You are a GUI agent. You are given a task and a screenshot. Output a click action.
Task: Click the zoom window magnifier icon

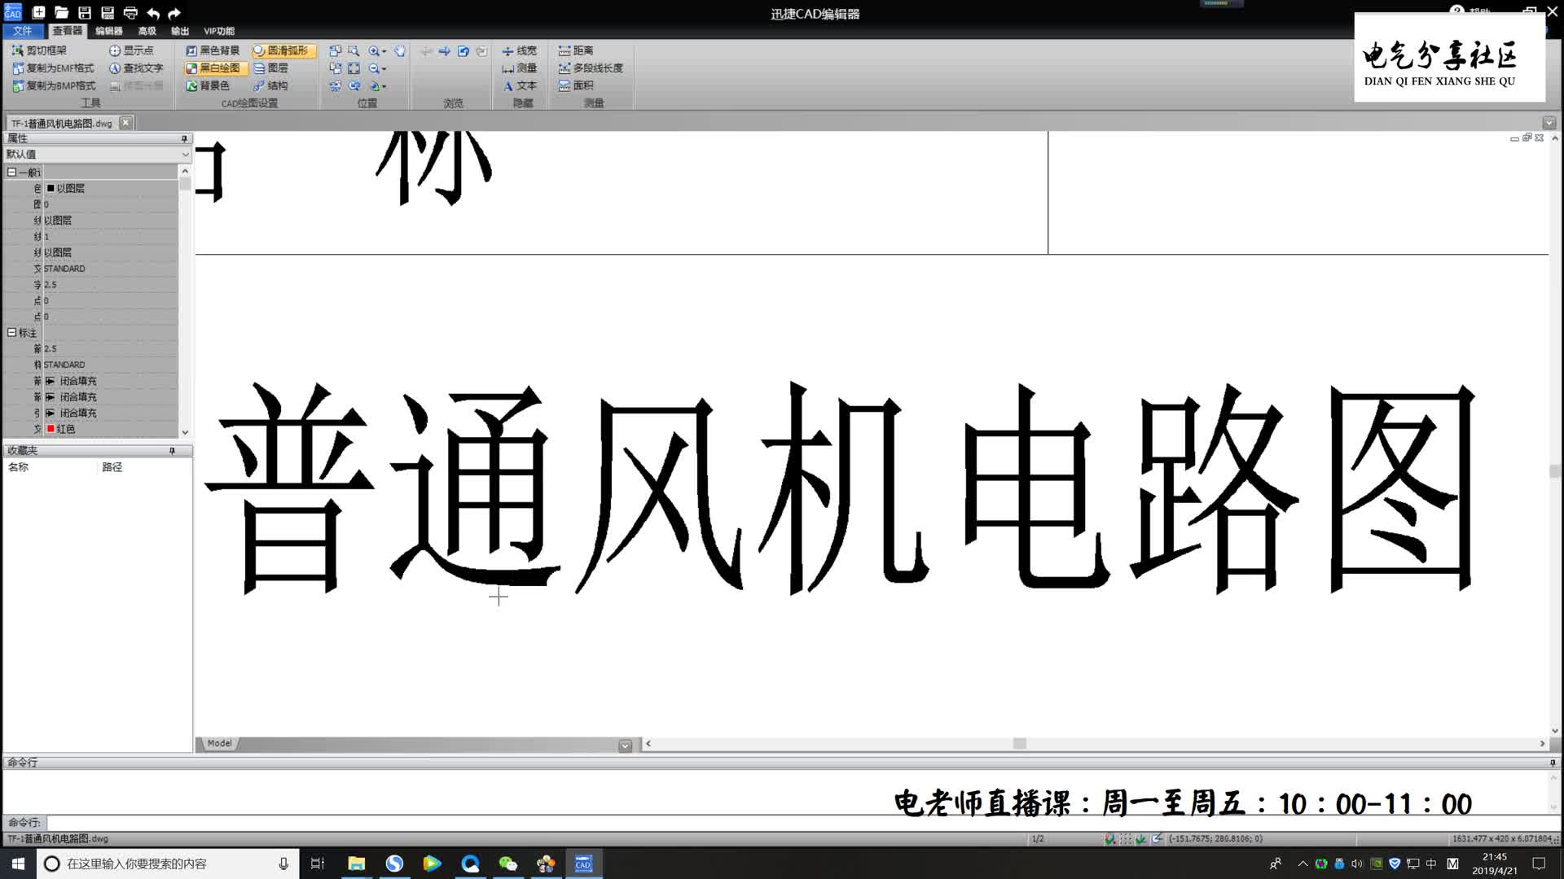click(x=354, y=50)
